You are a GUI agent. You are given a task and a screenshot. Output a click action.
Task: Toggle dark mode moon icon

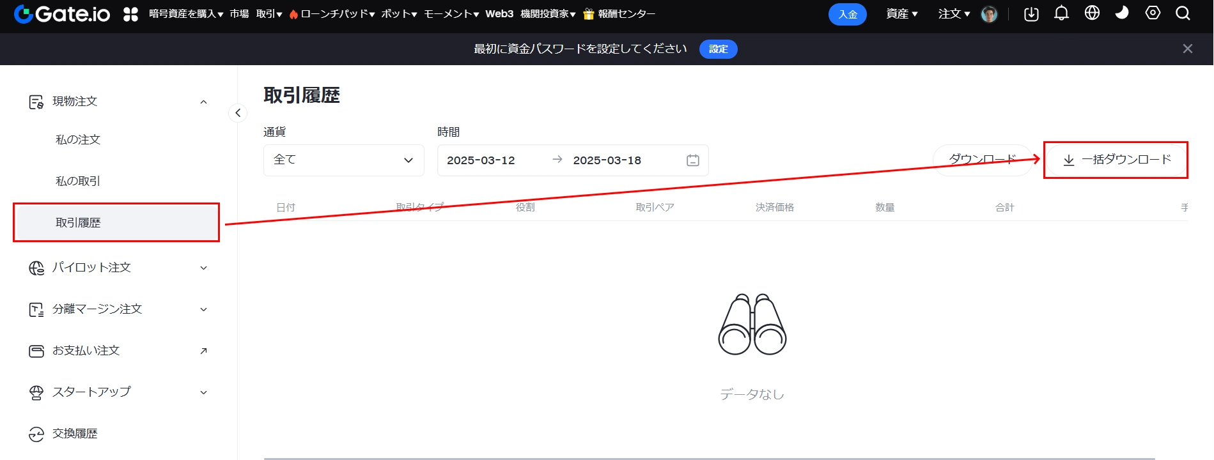(x=1122, y=13)
